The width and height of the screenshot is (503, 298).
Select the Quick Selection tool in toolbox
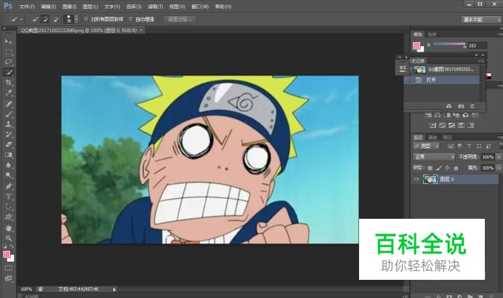pos(8,72)
